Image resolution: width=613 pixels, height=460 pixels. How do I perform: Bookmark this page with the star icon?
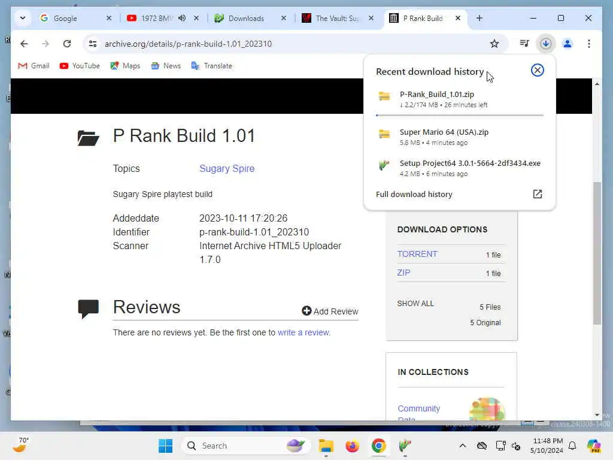pos(494,44)
